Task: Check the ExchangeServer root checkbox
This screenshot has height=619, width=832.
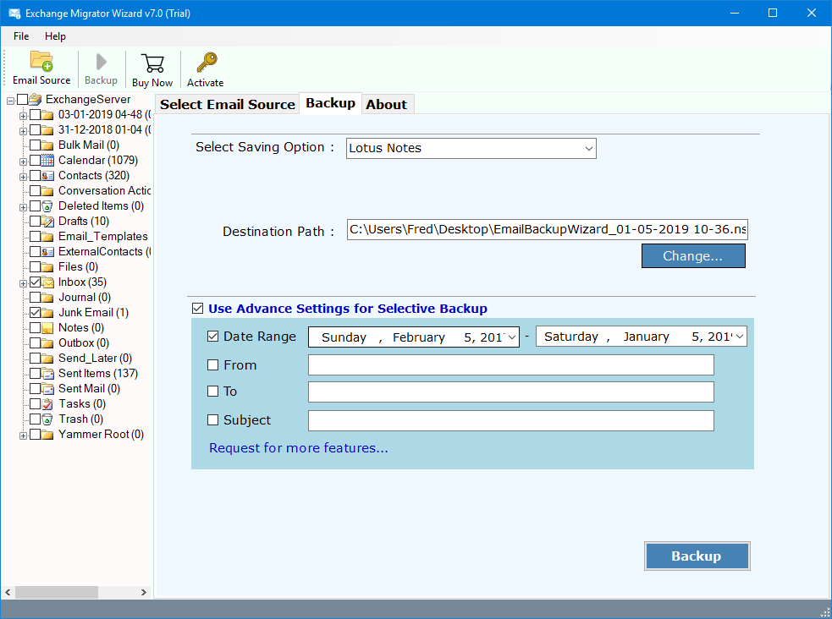Action: 22,99
